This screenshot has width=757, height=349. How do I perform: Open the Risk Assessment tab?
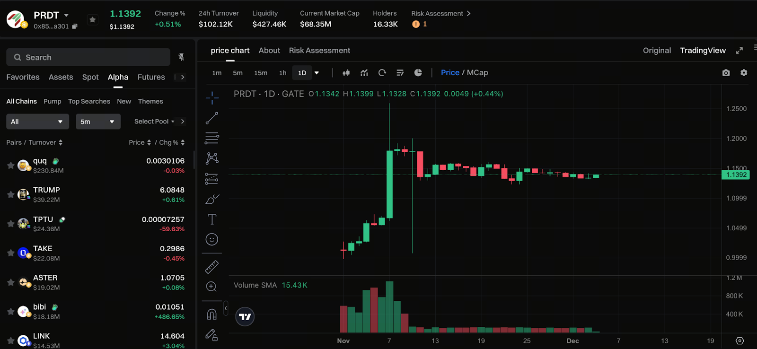coord(320,51)
